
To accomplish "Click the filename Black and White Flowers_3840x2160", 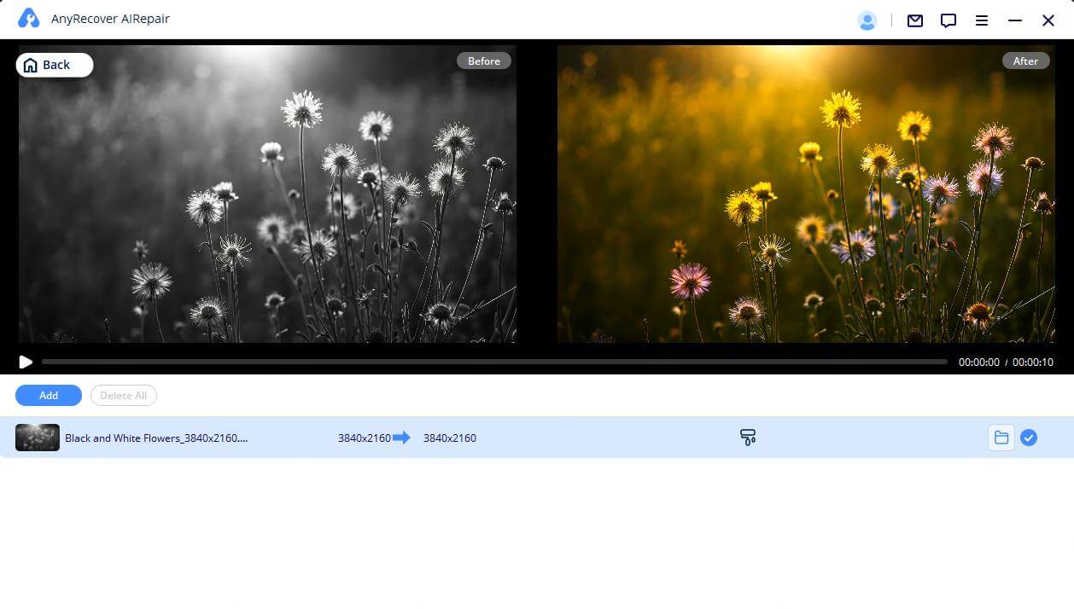I will 157,438.
